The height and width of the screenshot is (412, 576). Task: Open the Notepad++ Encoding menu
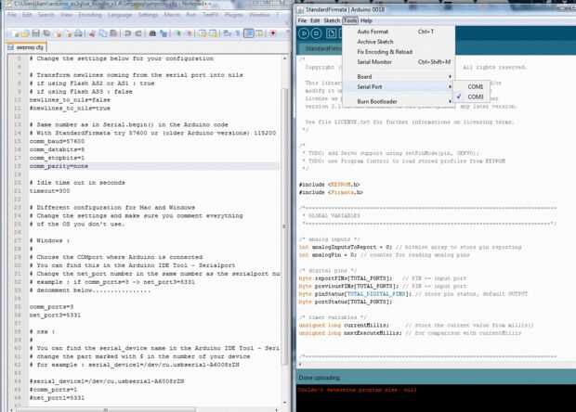pyautogui.click(x=90, y=15)
